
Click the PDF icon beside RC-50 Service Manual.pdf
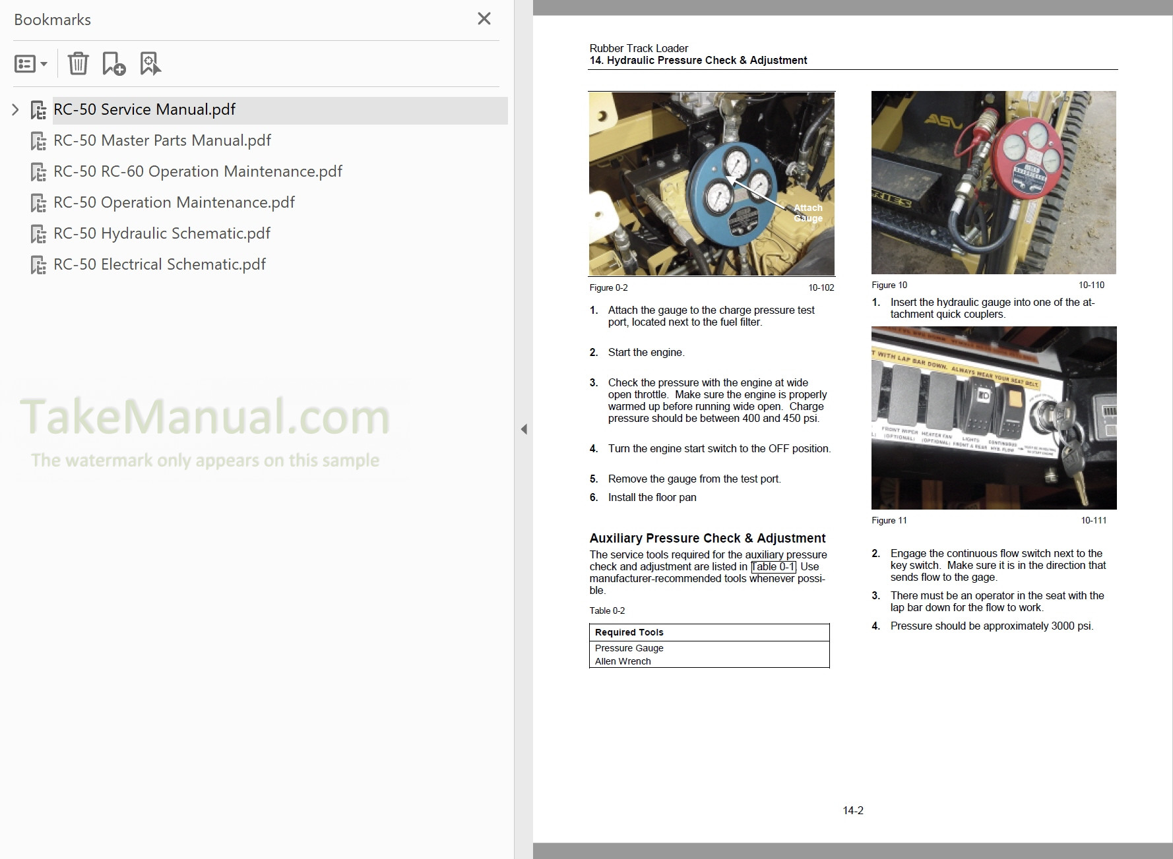coord(38,109)
